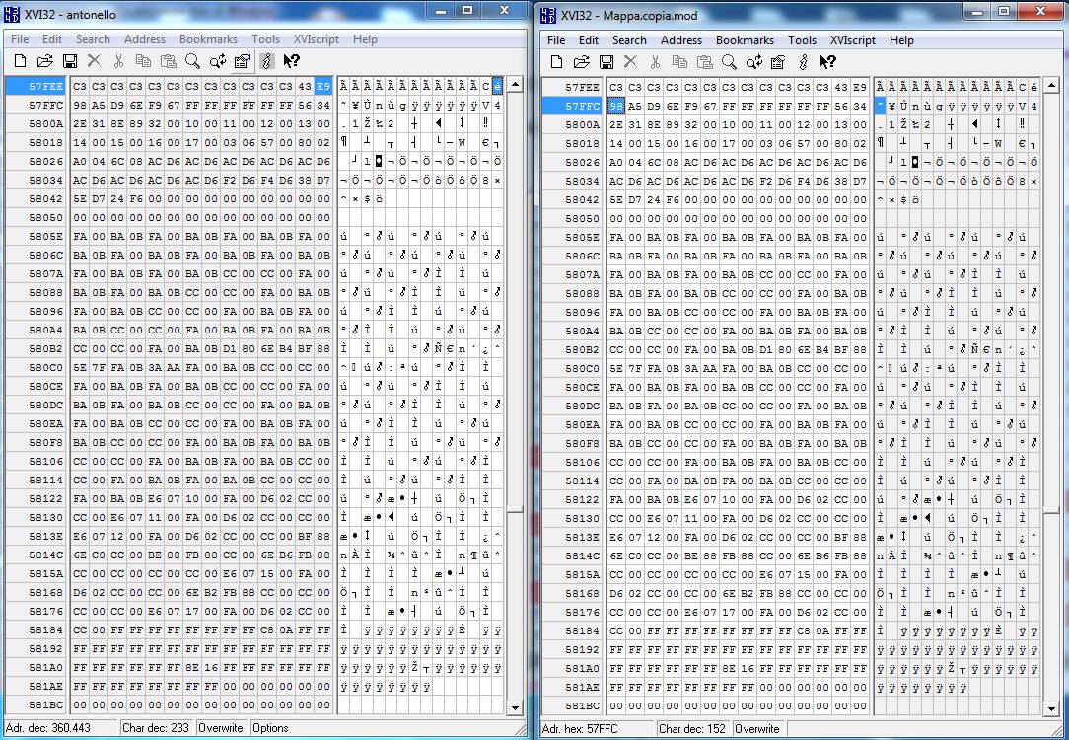Viewport: 1069px width, 740px height.
Task: Click Paste clipboard icon in Mappa.copia.mod window
Action: coord(705,62)
